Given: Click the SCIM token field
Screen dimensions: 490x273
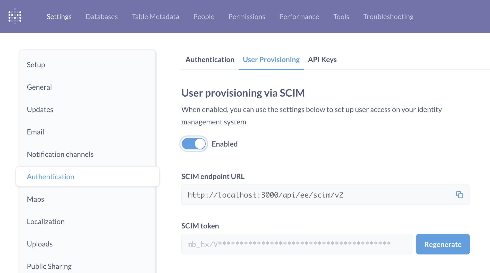Looking at the screenshot, I should tap(296, 244).
